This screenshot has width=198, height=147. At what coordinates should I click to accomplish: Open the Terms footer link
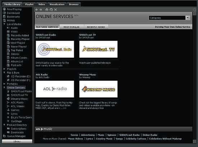(74, 135)
